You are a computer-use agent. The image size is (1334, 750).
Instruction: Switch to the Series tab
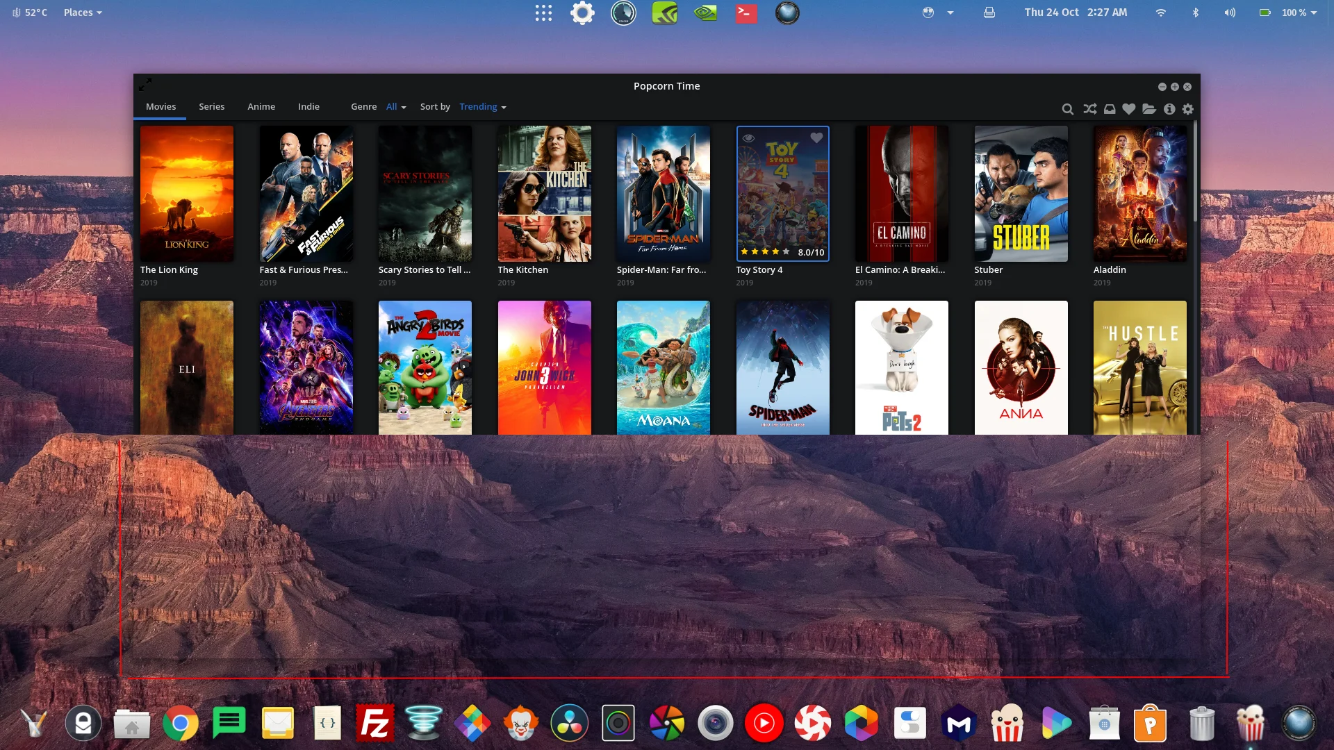[211, 107]
